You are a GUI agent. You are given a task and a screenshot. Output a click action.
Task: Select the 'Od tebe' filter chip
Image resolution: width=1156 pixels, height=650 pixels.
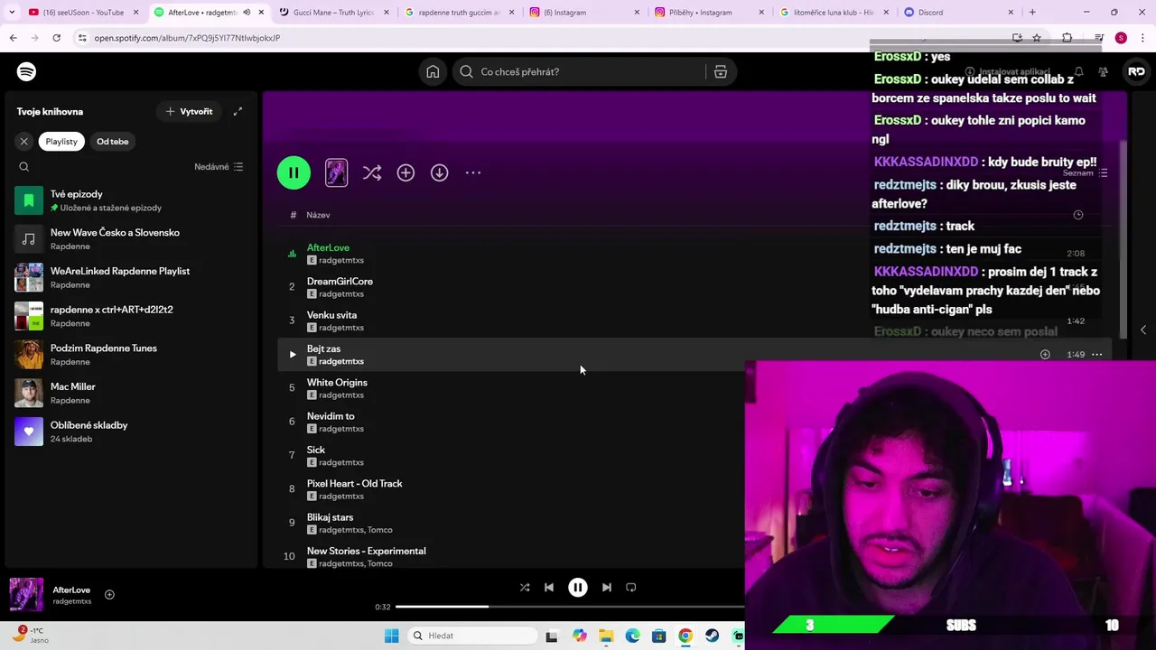point(113,141)
